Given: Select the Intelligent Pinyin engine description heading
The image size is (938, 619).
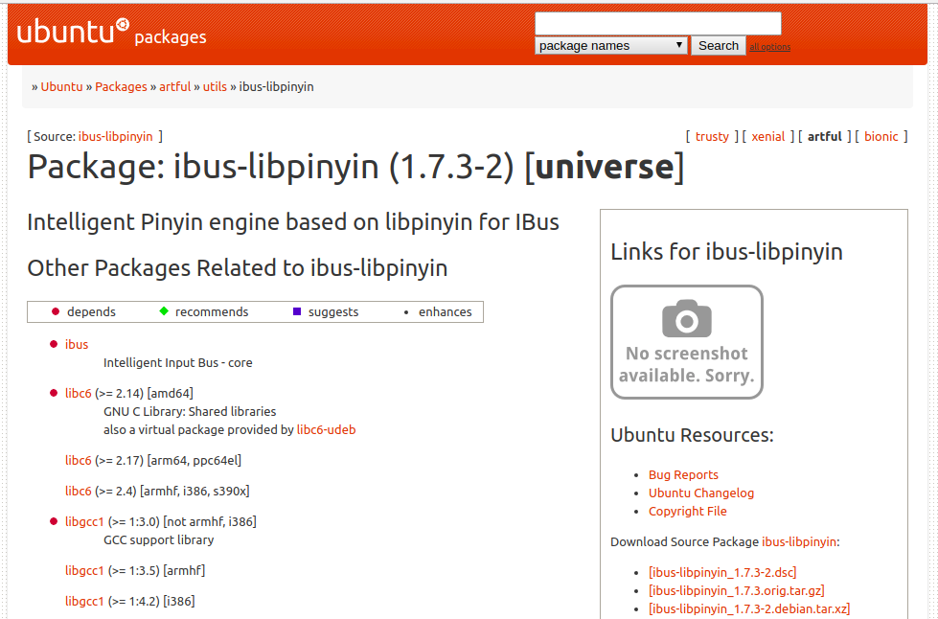Looking at the screenshot, I should coord(293,222).
